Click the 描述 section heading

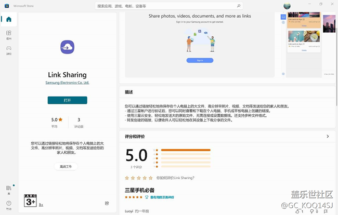128,92
